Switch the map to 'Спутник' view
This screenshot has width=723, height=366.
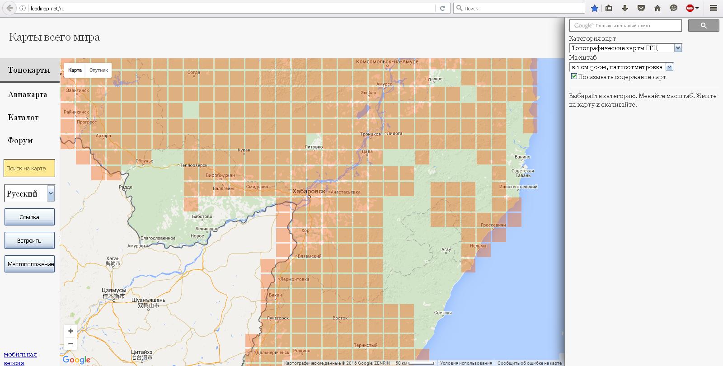coord(99,70)
